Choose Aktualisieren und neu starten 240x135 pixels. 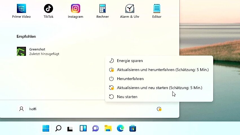tap(159, 88)
